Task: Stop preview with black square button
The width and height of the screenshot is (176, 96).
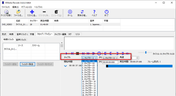Action: (77, 53)
